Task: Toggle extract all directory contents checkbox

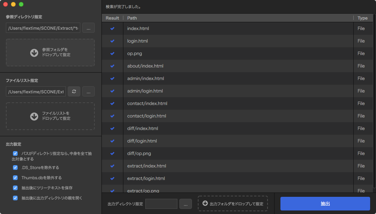Action: [15, 153]
